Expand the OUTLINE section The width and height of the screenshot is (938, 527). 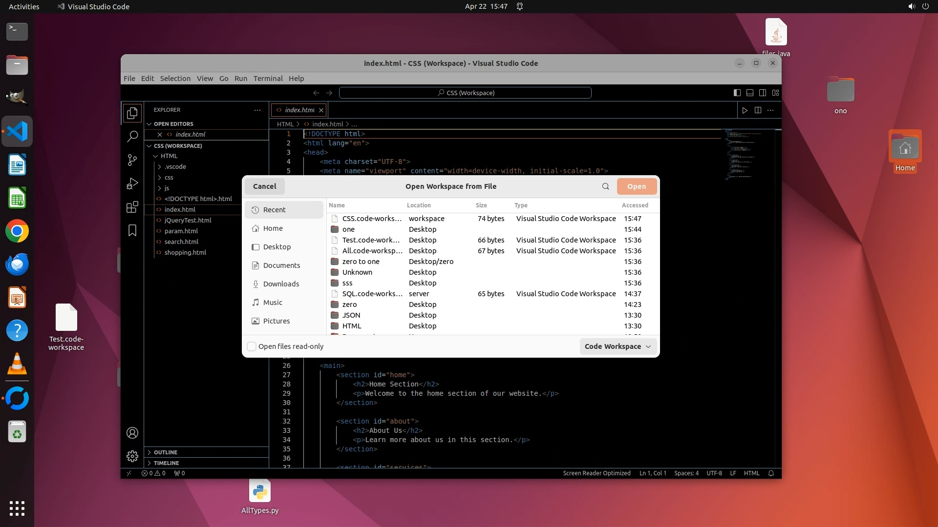(166, 452)
